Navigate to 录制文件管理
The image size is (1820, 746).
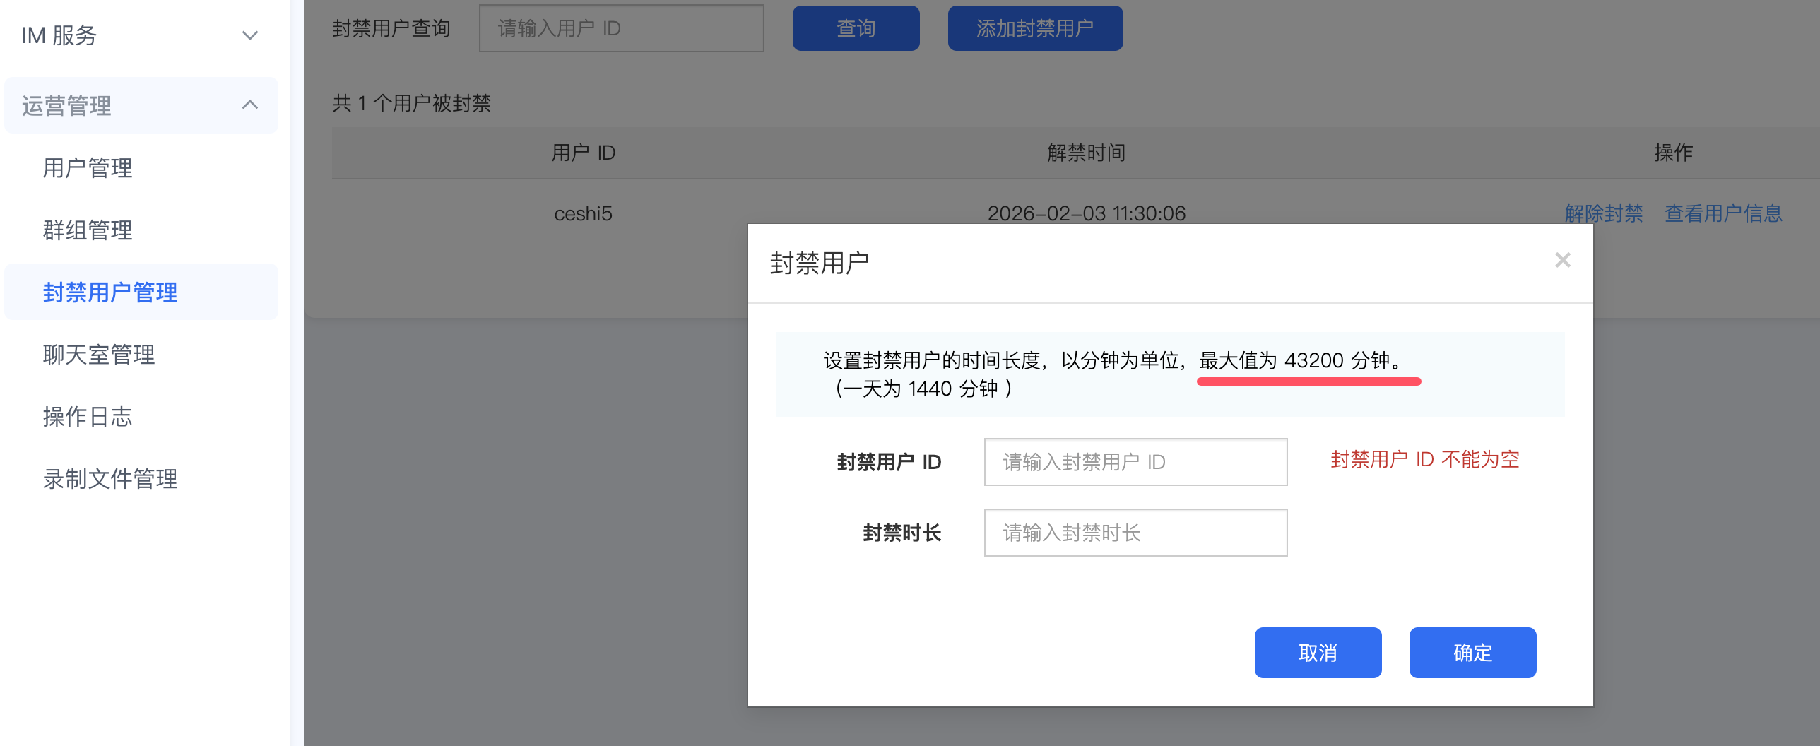110,479
